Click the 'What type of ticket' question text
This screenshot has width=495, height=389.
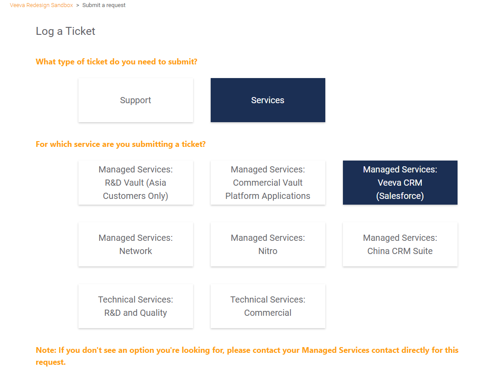[116, 62]
